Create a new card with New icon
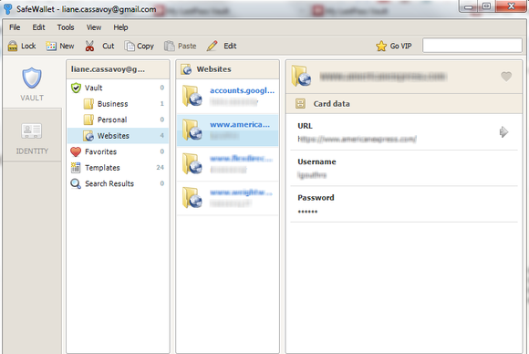Screen dimensions: 529x354 [x=51, y=46]
